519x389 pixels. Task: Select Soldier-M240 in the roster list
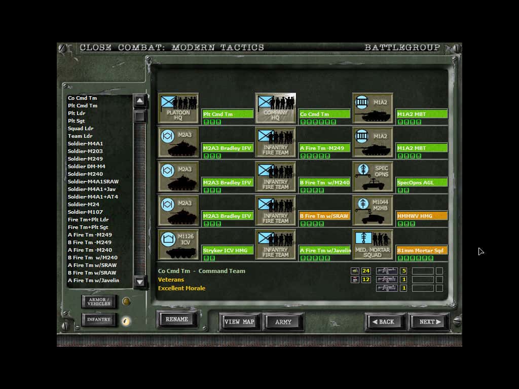[85, 174]
